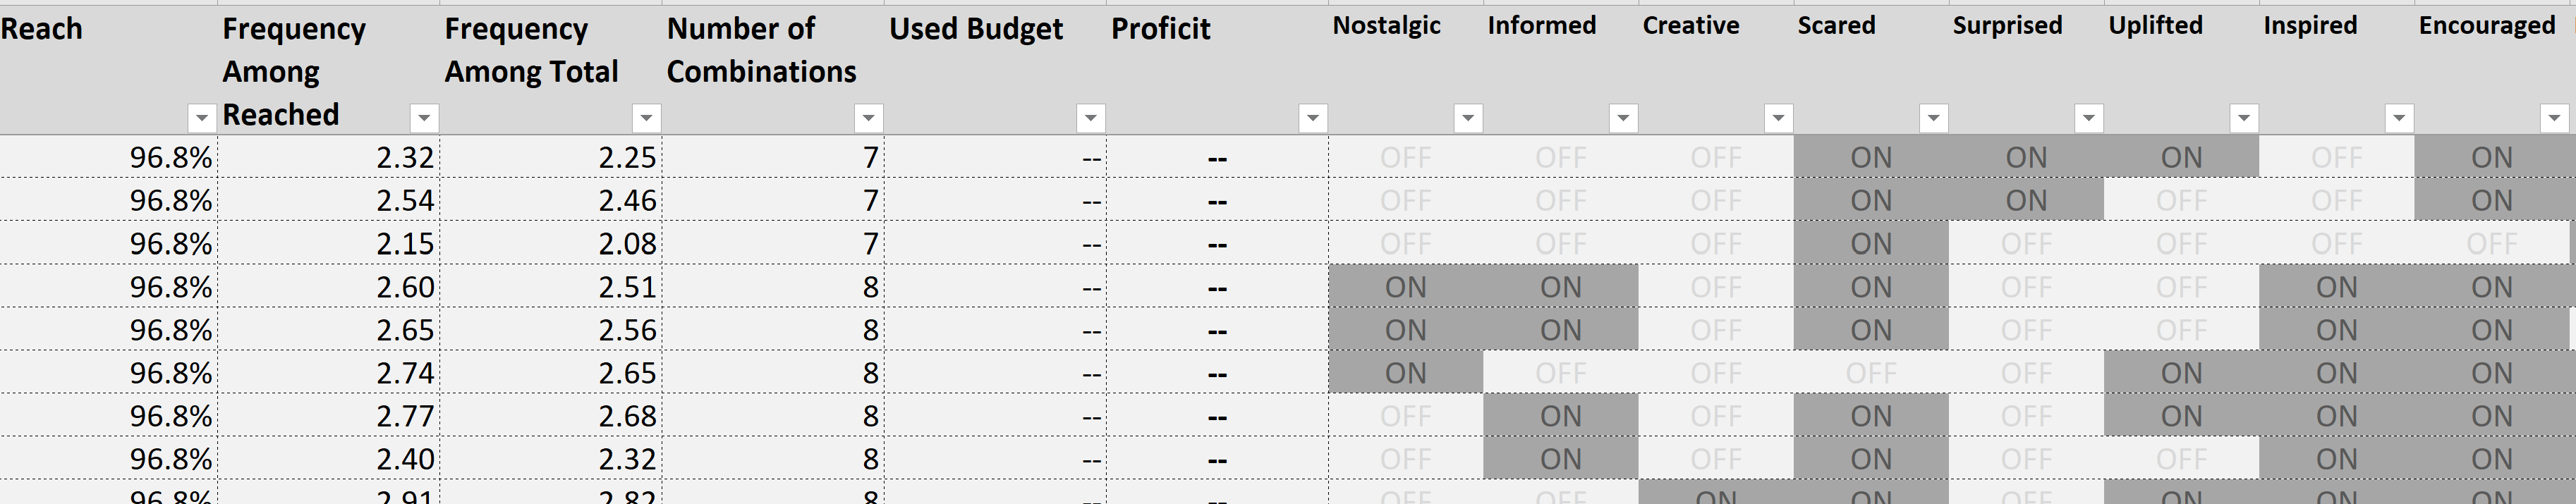
Task: Open the Surprised column filter arrow
Action: click(2088, 118)
